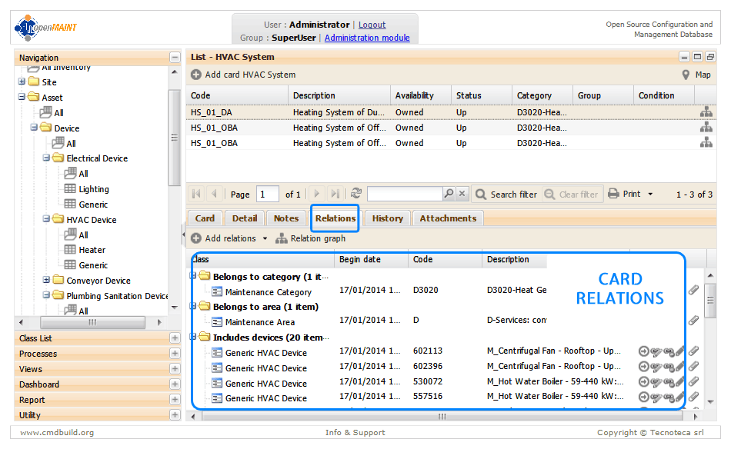Edit the relation for Generic HVAC Device 602396

pyautogui.click(x=656, y=368)
